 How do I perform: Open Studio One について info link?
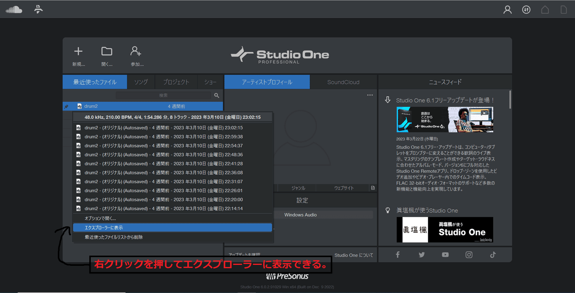(355, 255)
